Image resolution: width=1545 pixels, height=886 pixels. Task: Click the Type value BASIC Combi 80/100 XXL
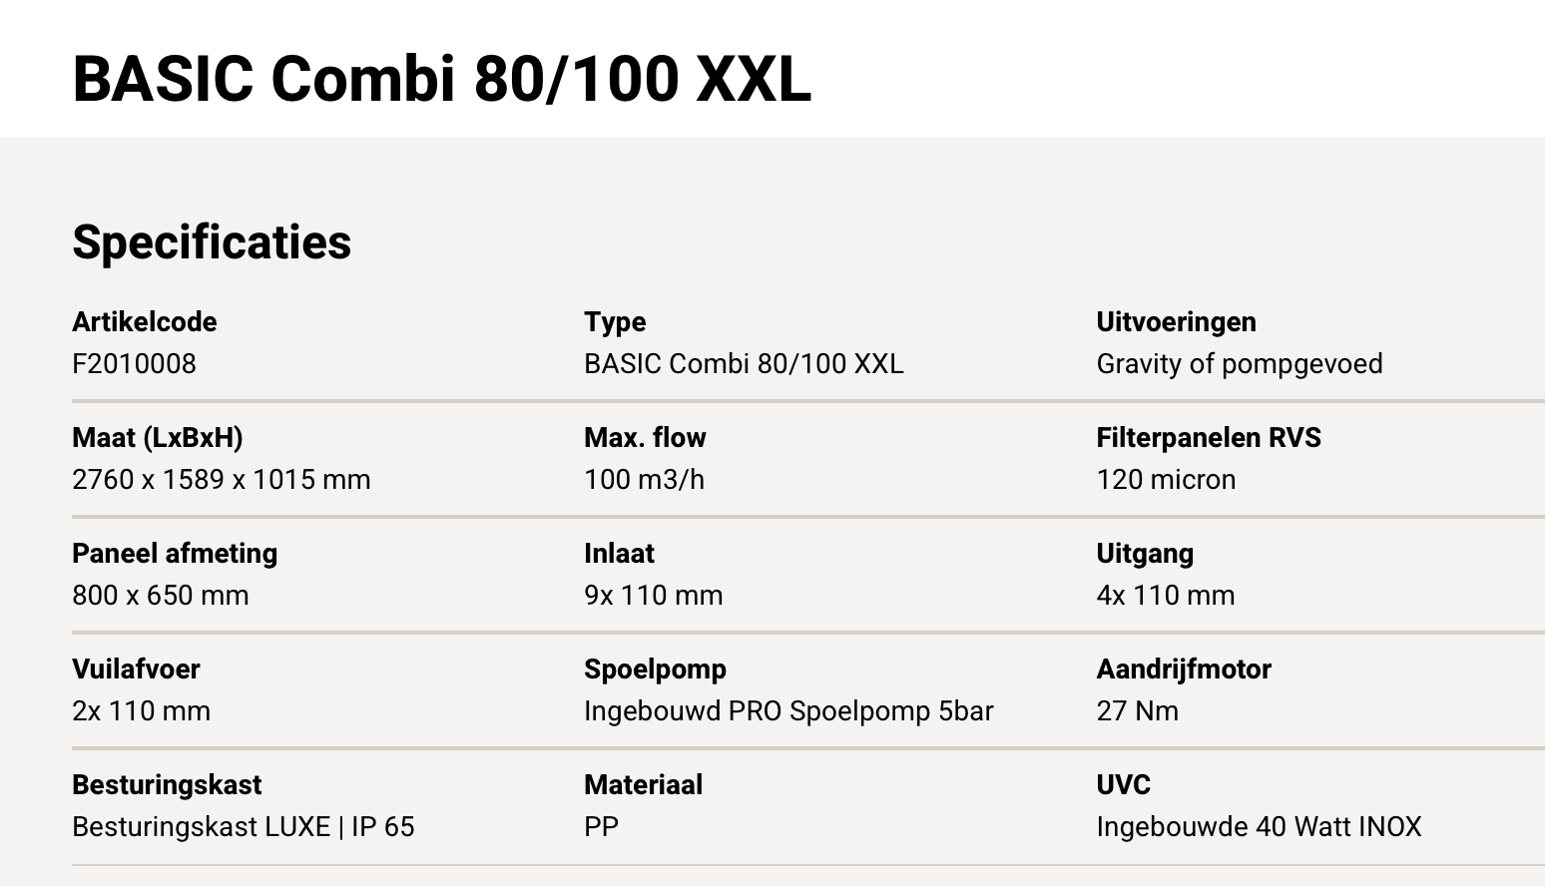pos(744,363)
